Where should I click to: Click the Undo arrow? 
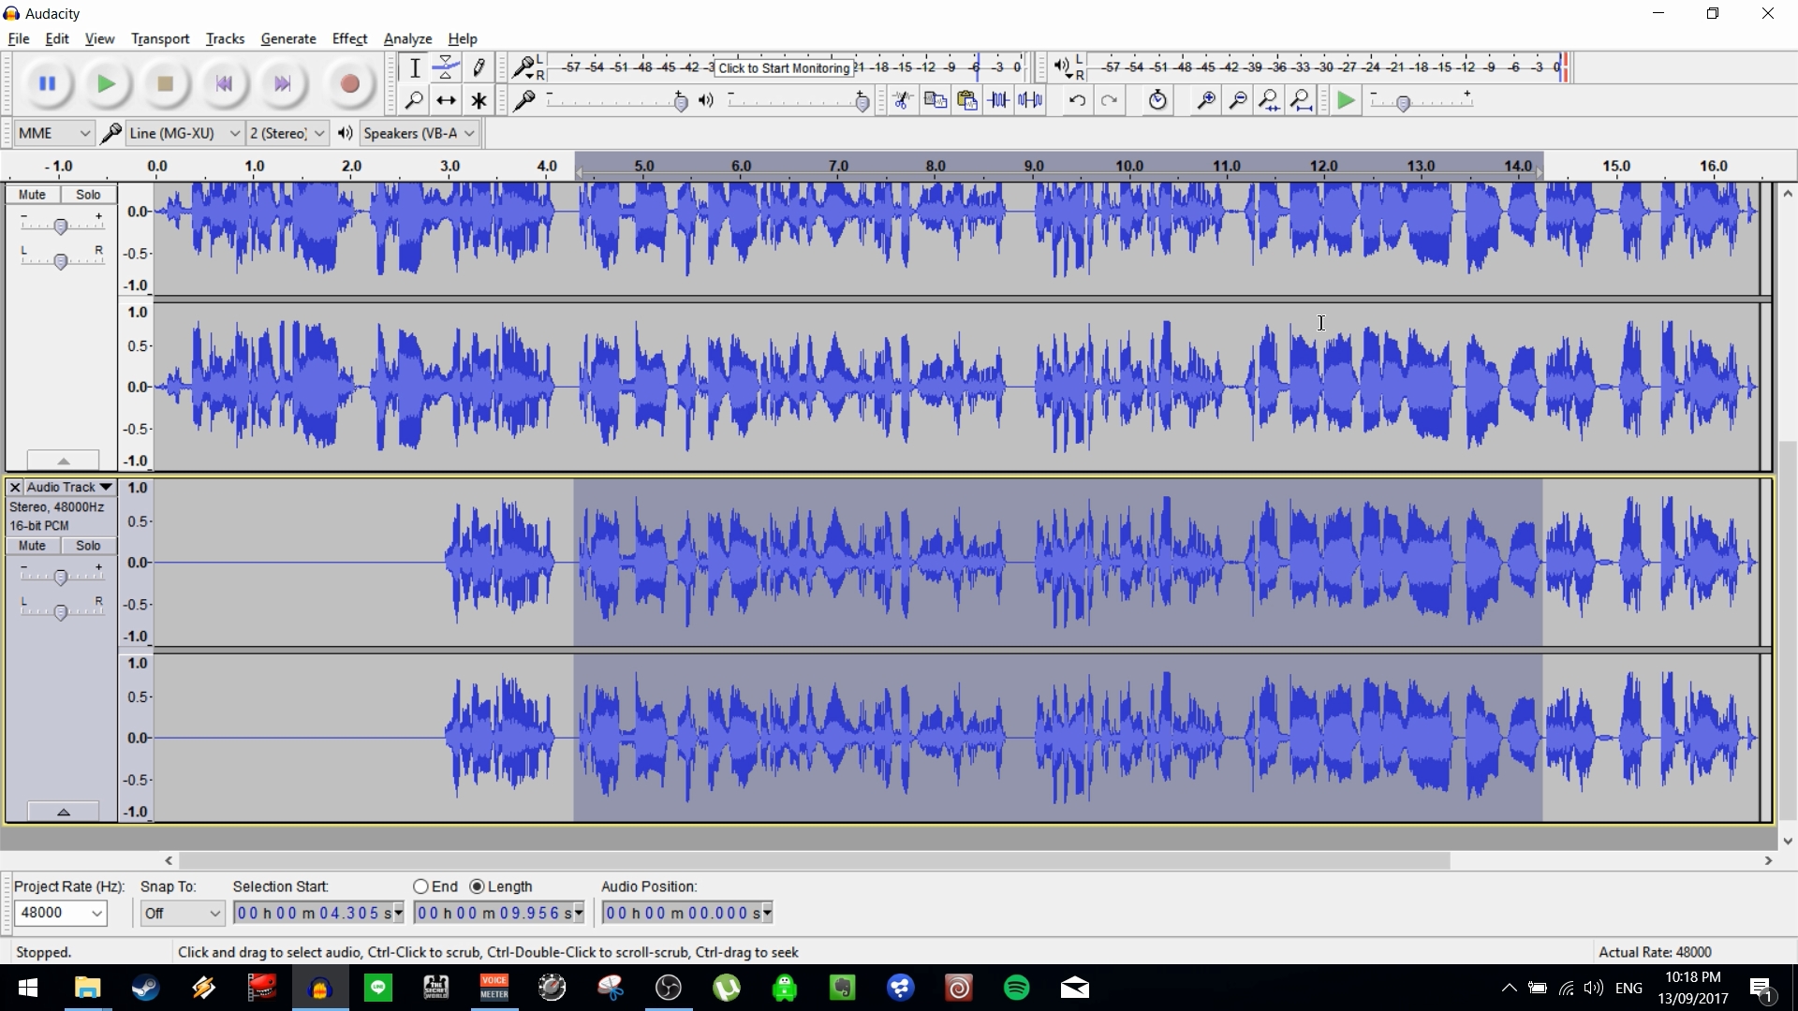[x=1077, y=100]
